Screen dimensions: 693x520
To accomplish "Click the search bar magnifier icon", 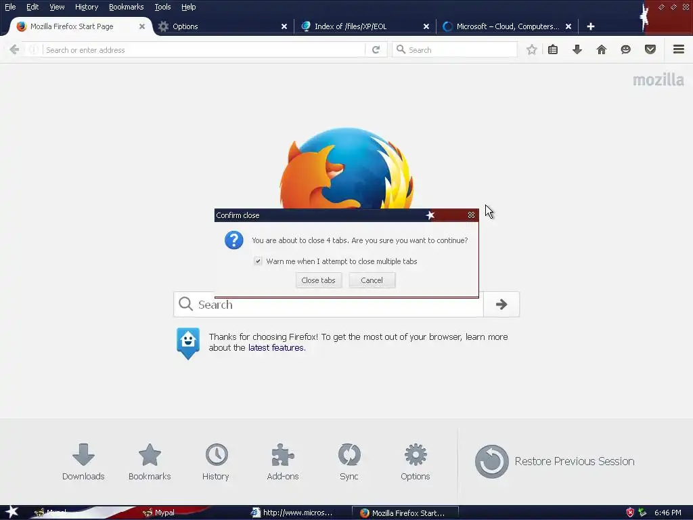I will pyautogui.click(x=401, y=49).
